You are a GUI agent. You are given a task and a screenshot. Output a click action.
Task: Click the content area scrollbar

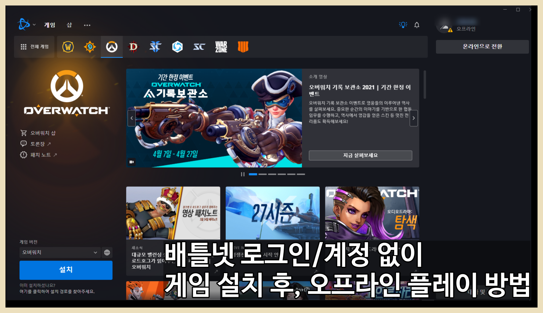point(425,84)
